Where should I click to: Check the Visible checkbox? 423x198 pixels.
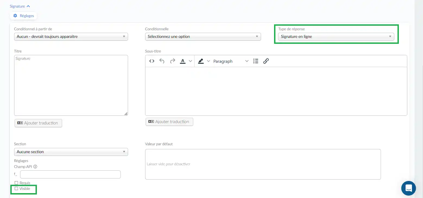(x=16, y=189)
